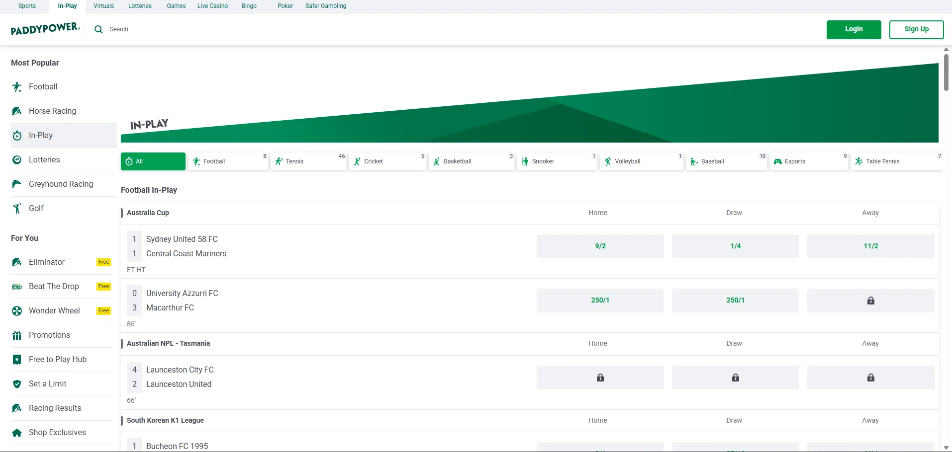Open Football from the Most Popular sidebar
This screenshot has width=952, height=452.
64,87
